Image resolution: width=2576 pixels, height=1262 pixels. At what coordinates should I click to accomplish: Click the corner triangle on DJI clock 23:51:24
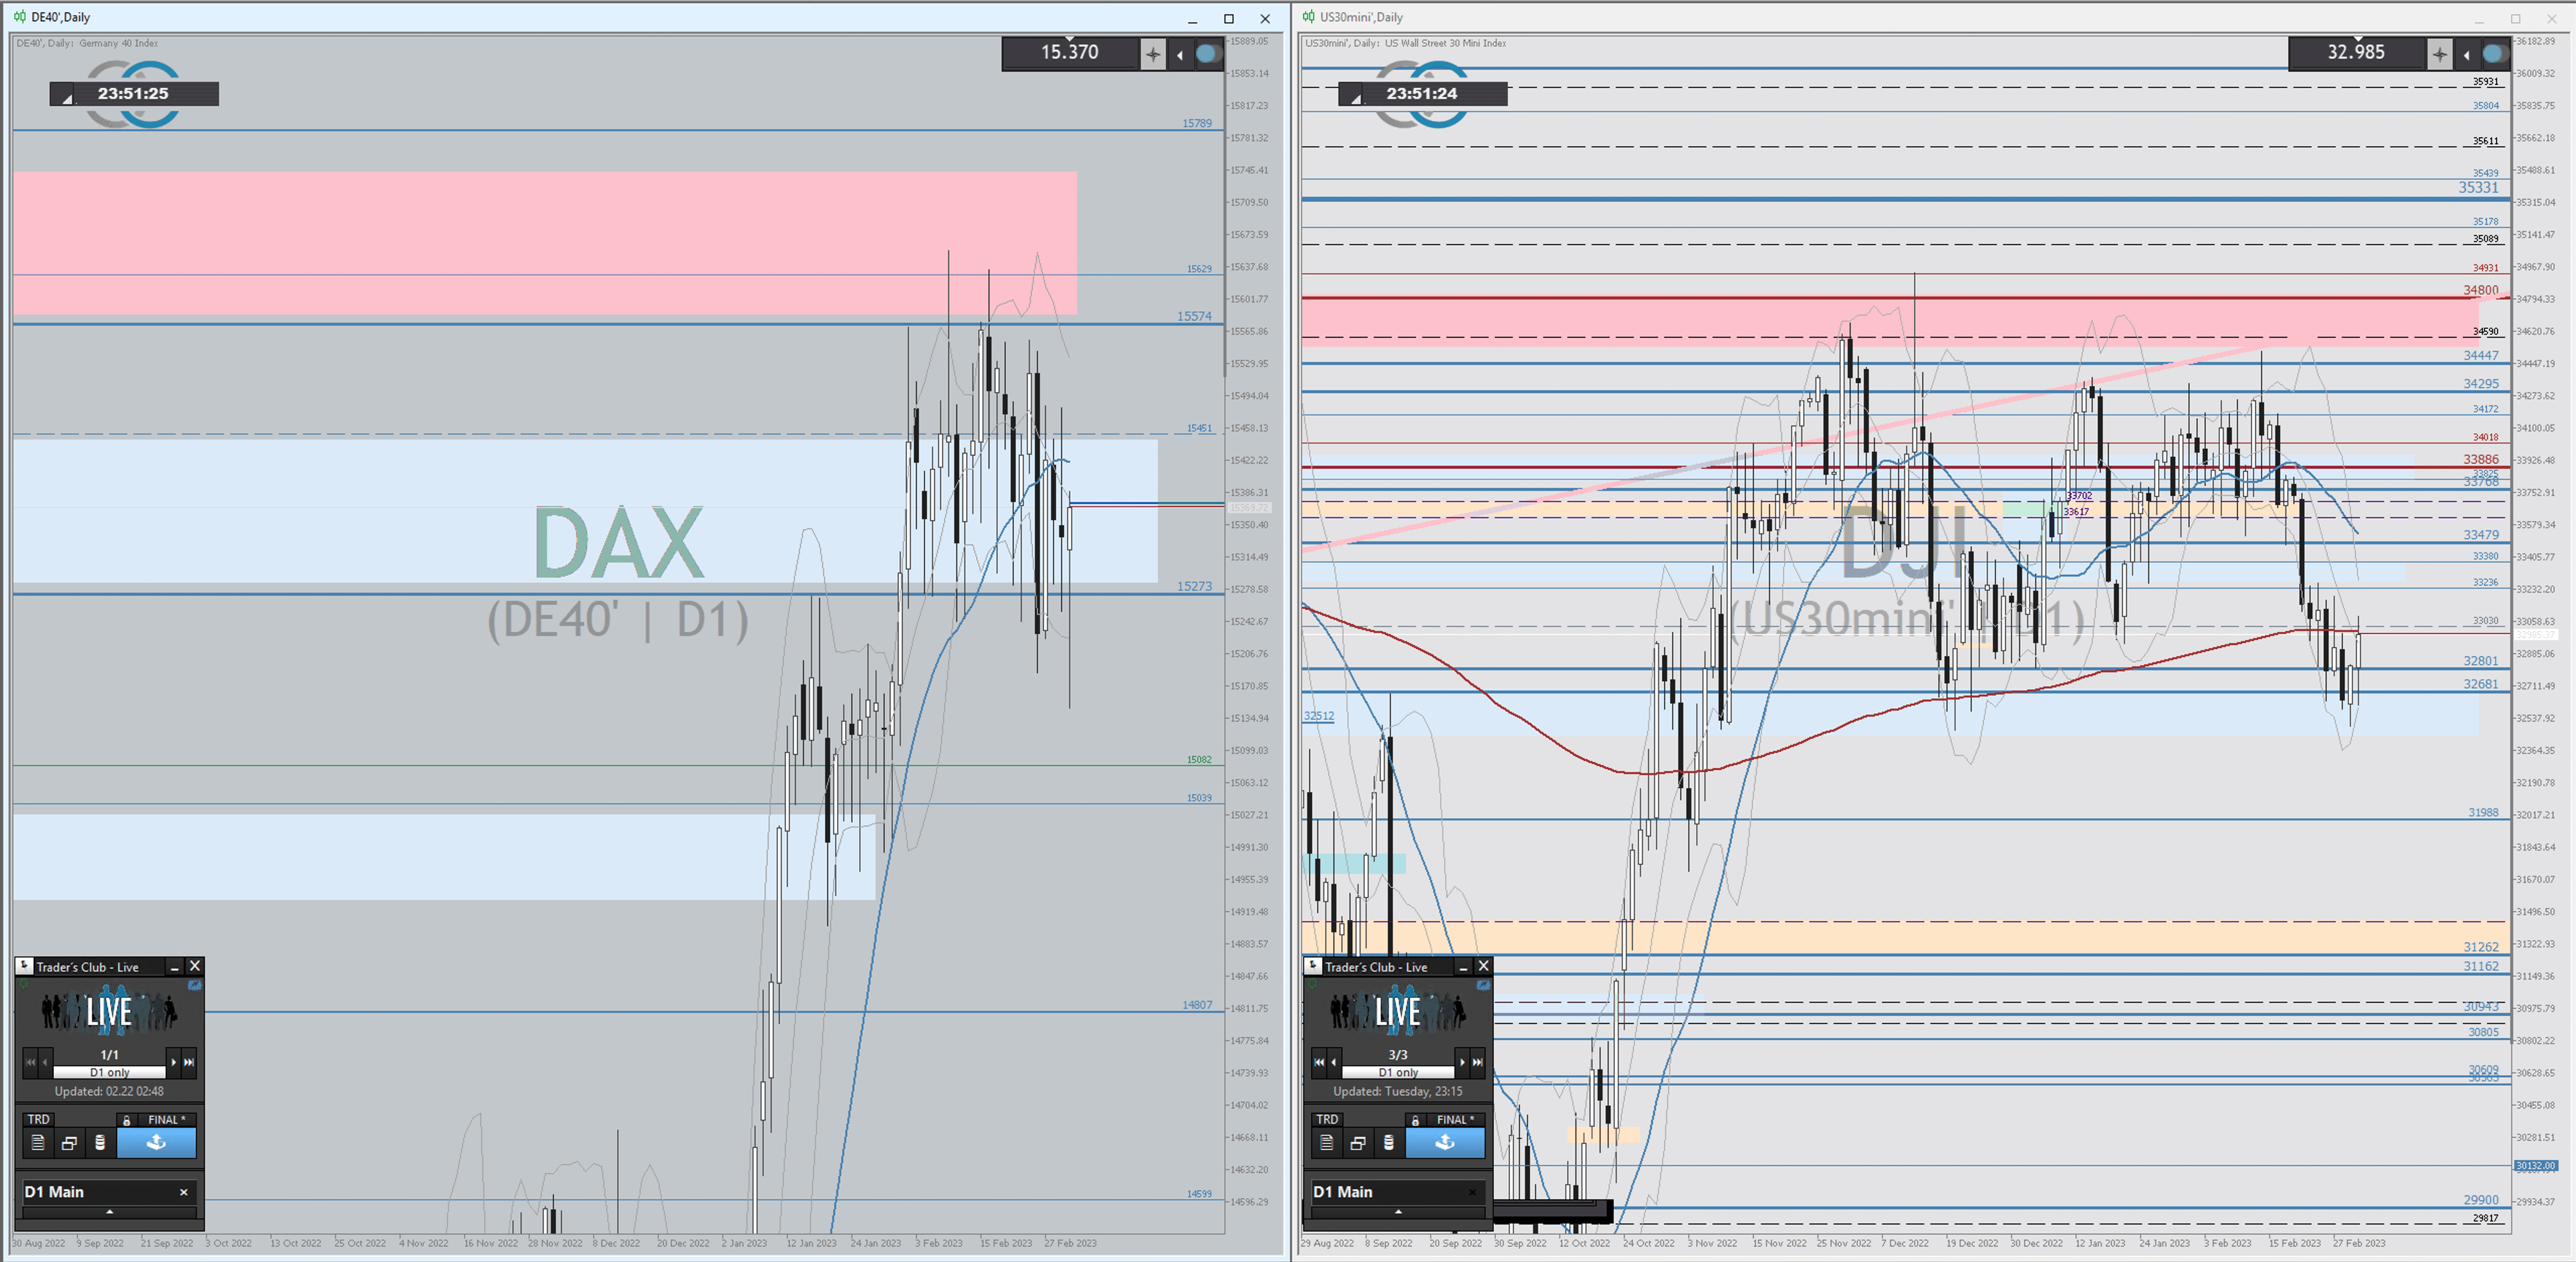tap(1355, 98)
